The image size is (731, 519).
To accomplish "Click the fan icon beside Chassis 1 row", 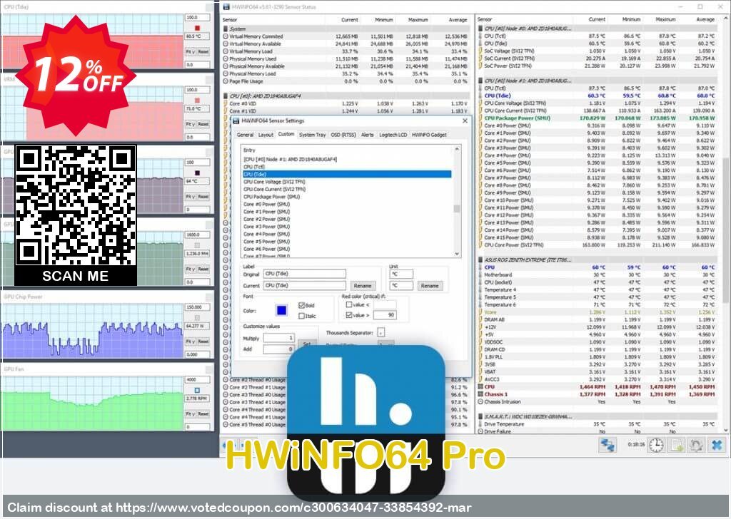I will point(480,394).
